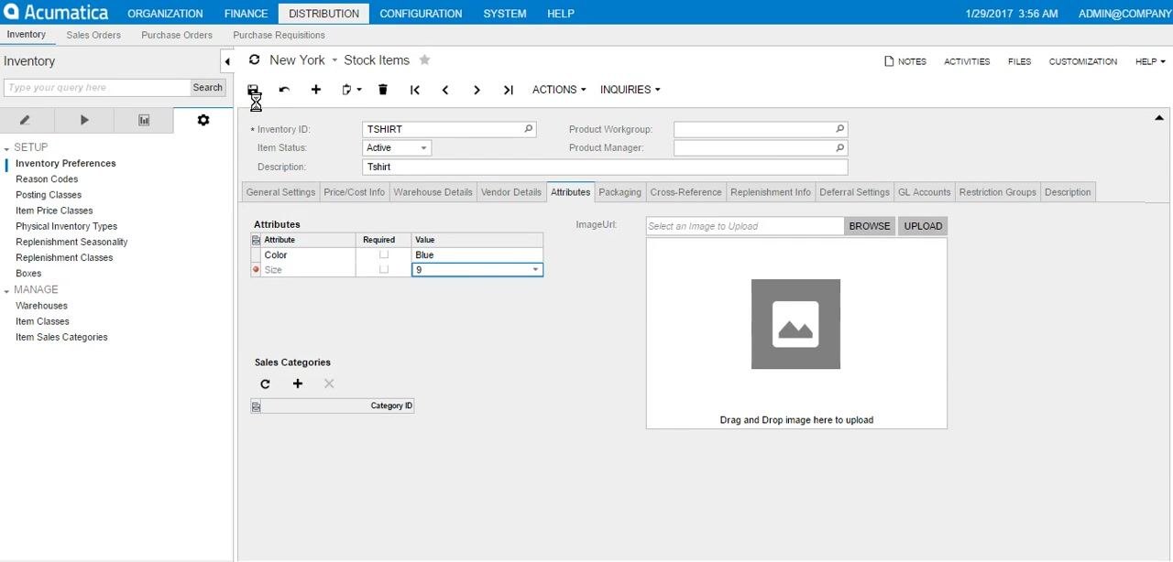Toggle Required checkbox for Size
The image size is (1173, 562).
[384, 270]
